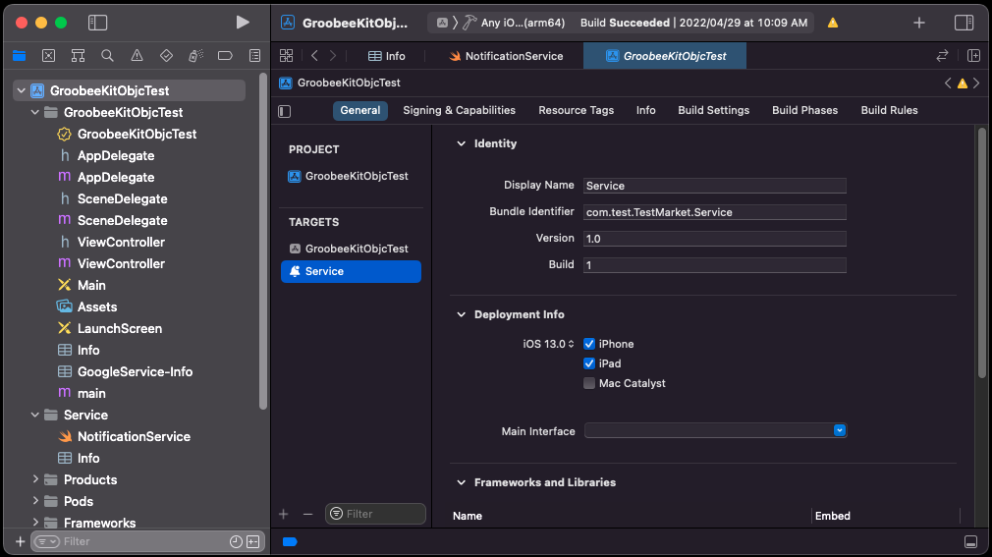The image size is (992, 557).
Task: Open the Build Phases tab
Action: [x=804, y=110]
